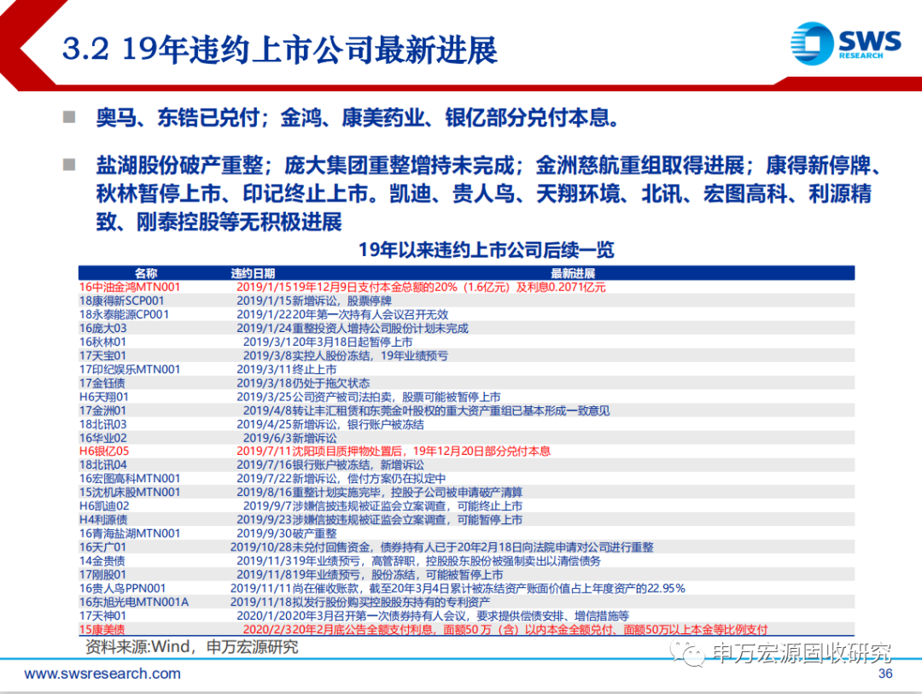Select the row '17刚股01'
This screenshot has height=694, width=922.
click(466, 574)
